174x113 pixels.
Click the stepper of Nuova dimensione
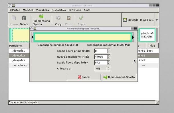point(109,57)
